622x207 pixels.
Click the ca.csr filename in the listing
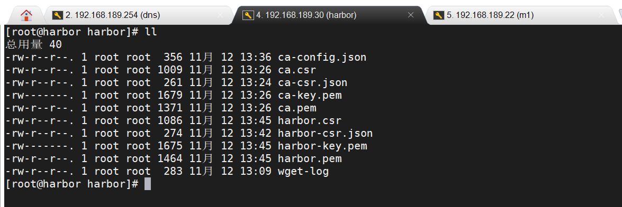click(x=297, y=70)
